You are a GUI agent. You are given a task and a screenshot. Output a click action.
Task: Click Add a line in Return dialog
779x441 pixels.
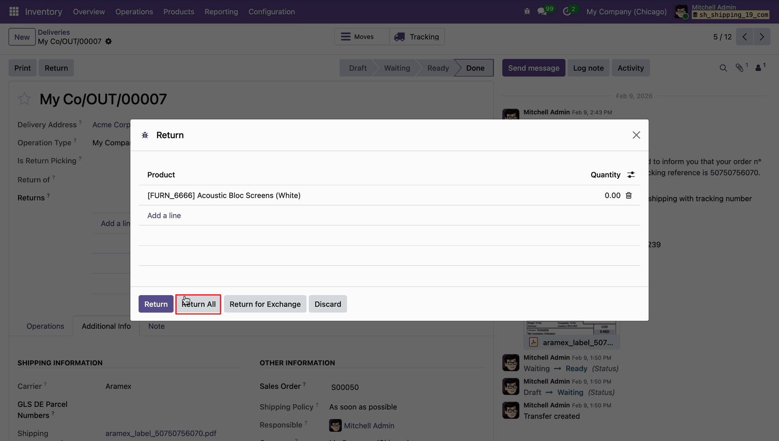164,216
